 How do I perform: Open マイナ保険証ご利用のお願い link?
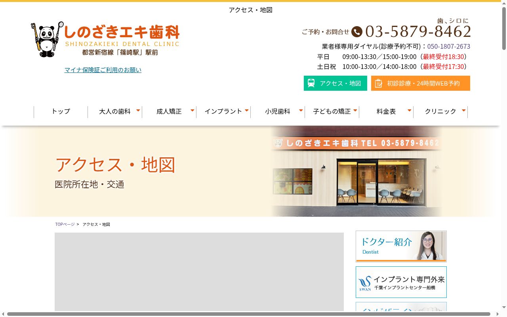click(103, 70)
